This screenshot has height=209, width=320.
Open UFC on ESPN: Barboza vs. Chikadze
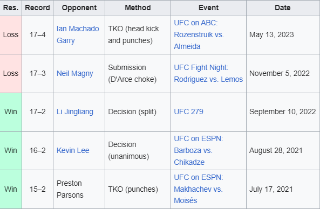199,150
